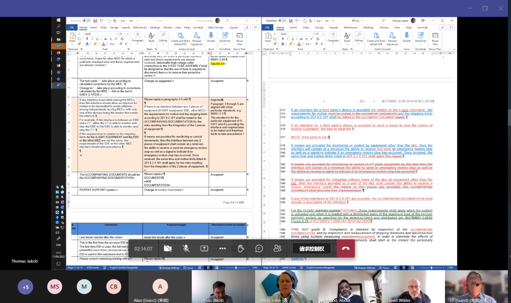This screenshot has height=303, width=511.
Task: Toggle AutoSave in left Word window
Action: pos(87,20)
